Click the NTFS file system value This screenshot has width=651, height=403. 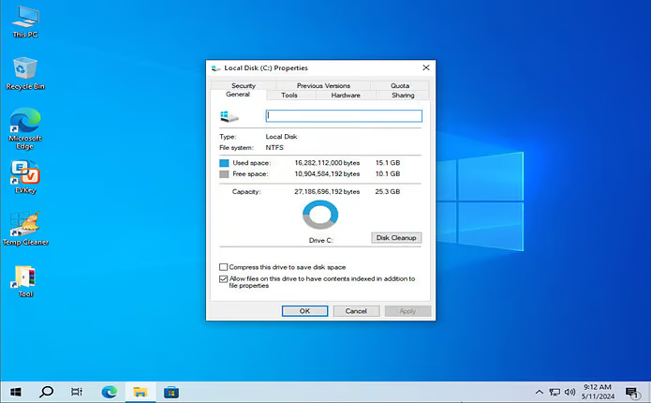pyautogui.click(x=274, y=148)
